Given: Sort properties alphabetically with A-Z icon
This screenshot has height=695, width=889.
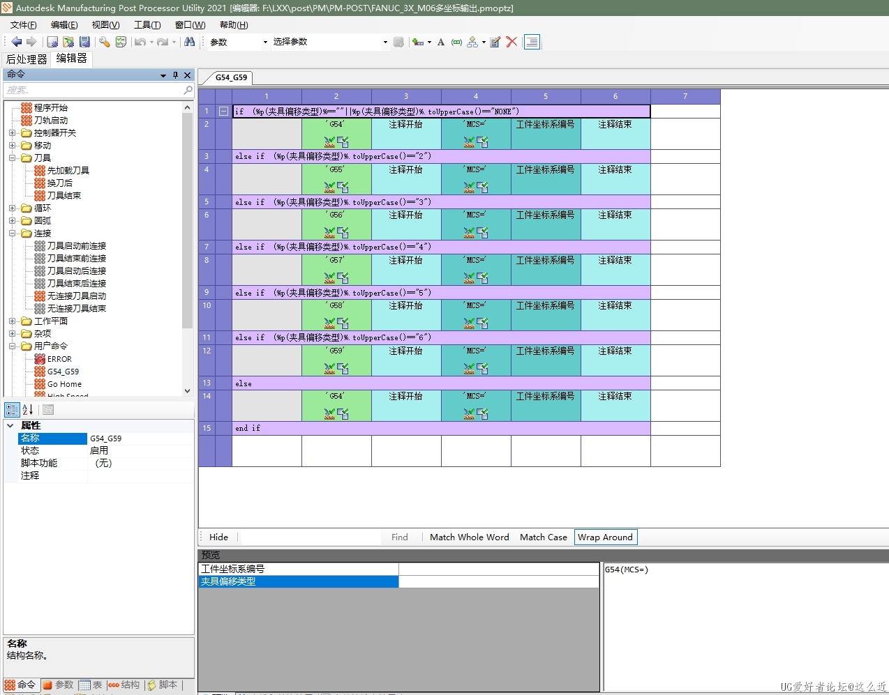Looking at the screenshot, I should click(x=28, y=410).
